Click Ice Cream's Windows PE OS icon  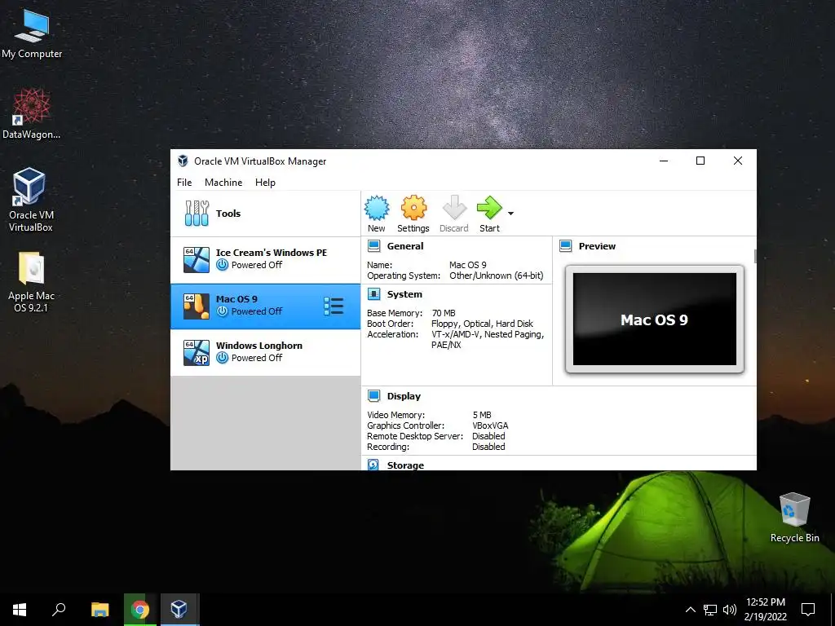pyautogui.click(x=197, y=260)
